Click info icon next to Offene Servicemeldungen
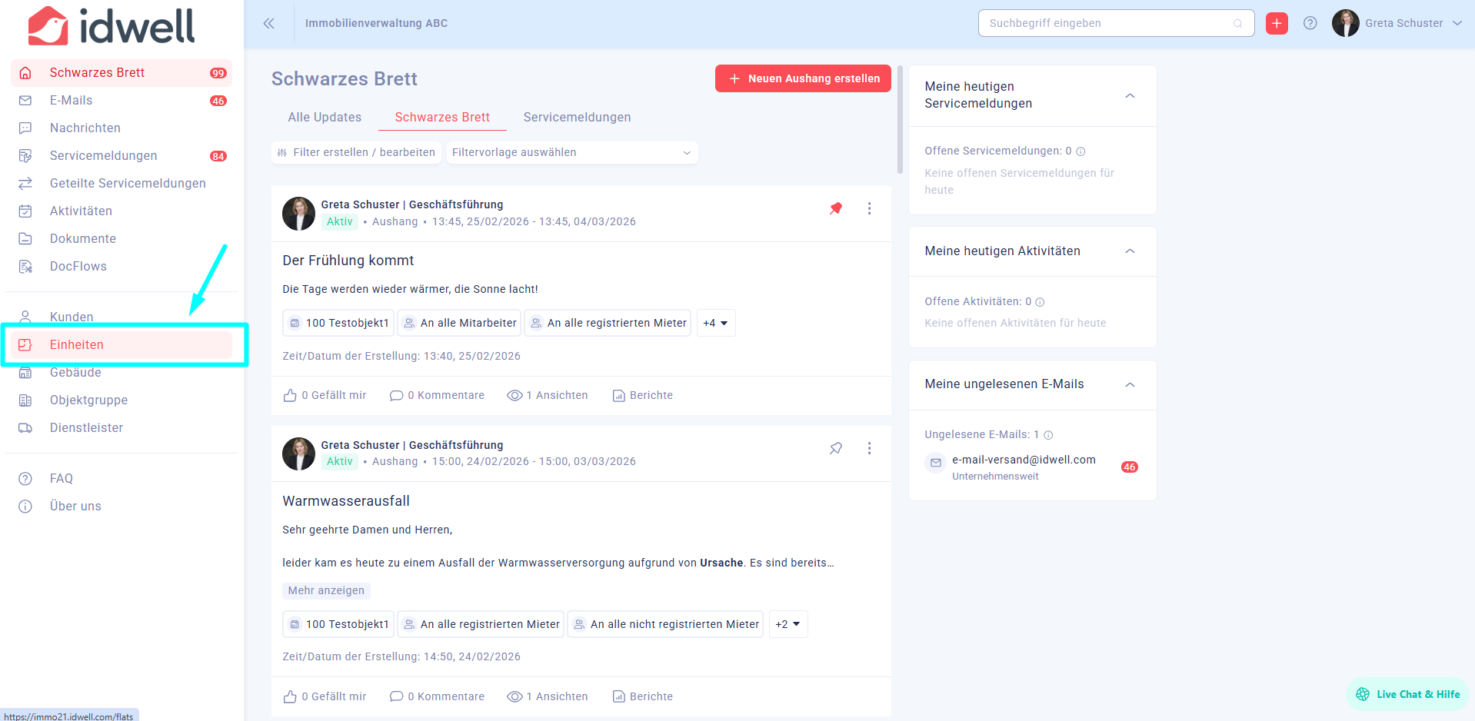The image size is (1475, 721). (x=1080, y=151)
